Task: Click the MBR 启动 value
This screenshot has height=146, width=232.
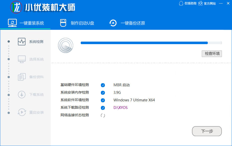Action: (x=122, y=85)
